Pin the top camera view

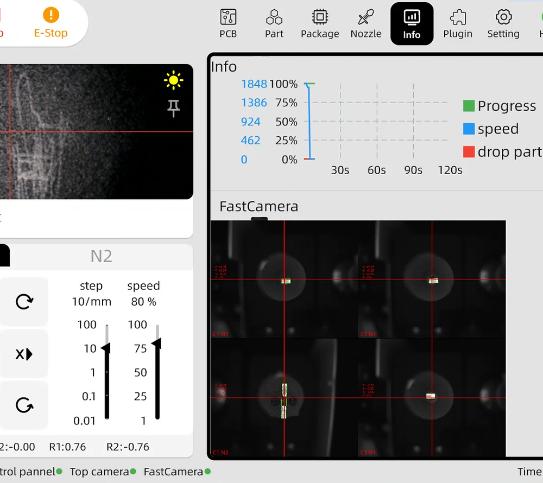coord(173,109)
